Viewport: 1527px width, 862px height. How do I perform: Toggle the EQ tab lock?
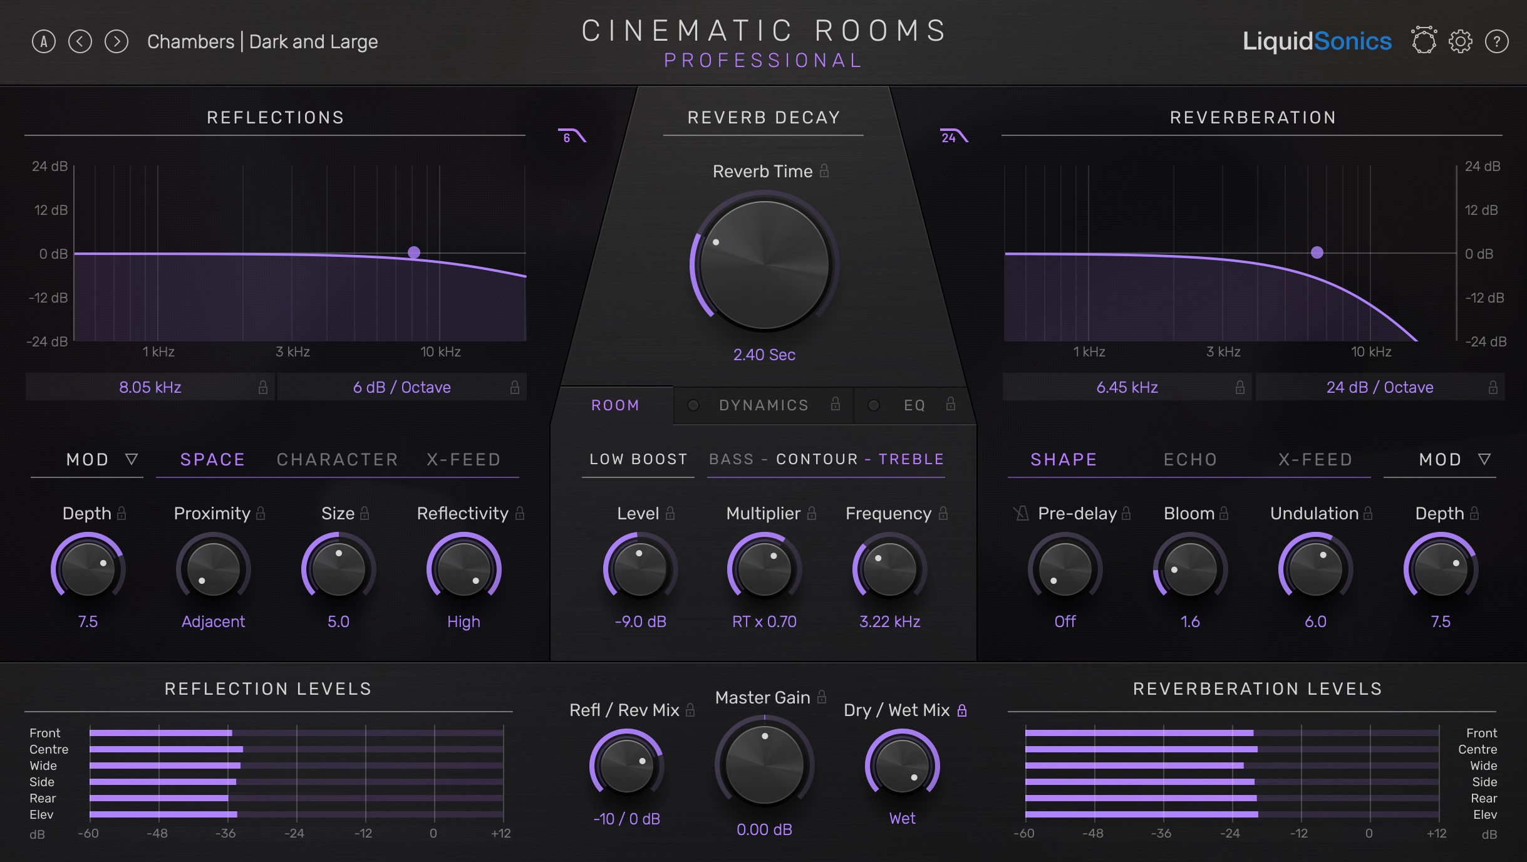click(x=951, y=404)
